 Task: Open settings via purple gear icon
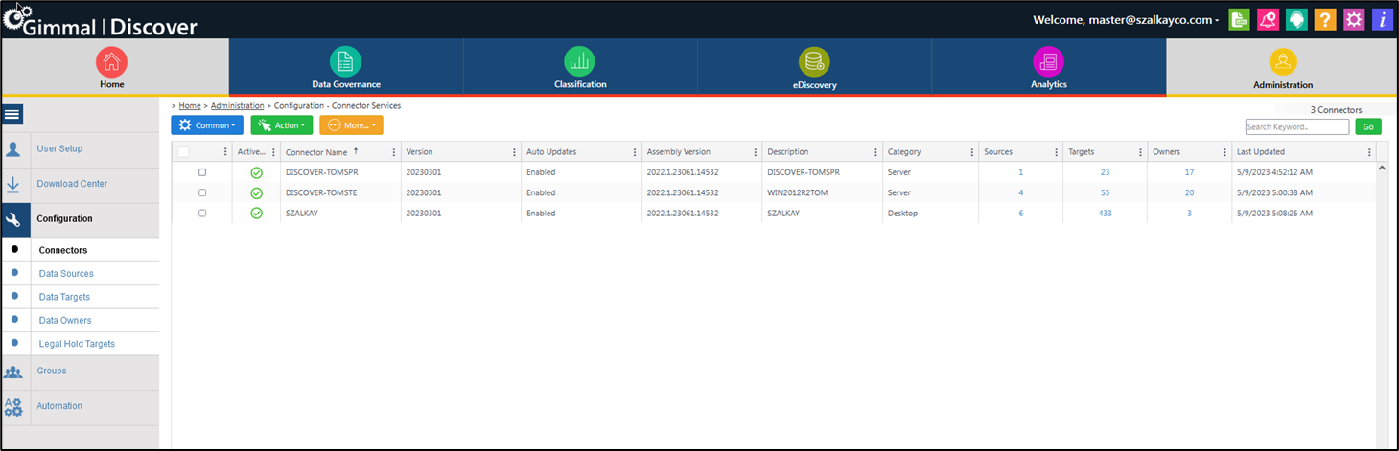(x=1354, y=19)
